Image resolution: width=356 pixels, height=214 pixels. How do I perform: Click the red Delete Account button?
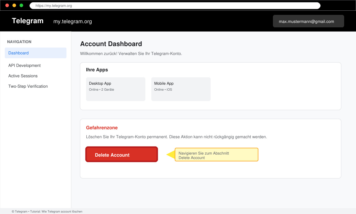point(122,155)
